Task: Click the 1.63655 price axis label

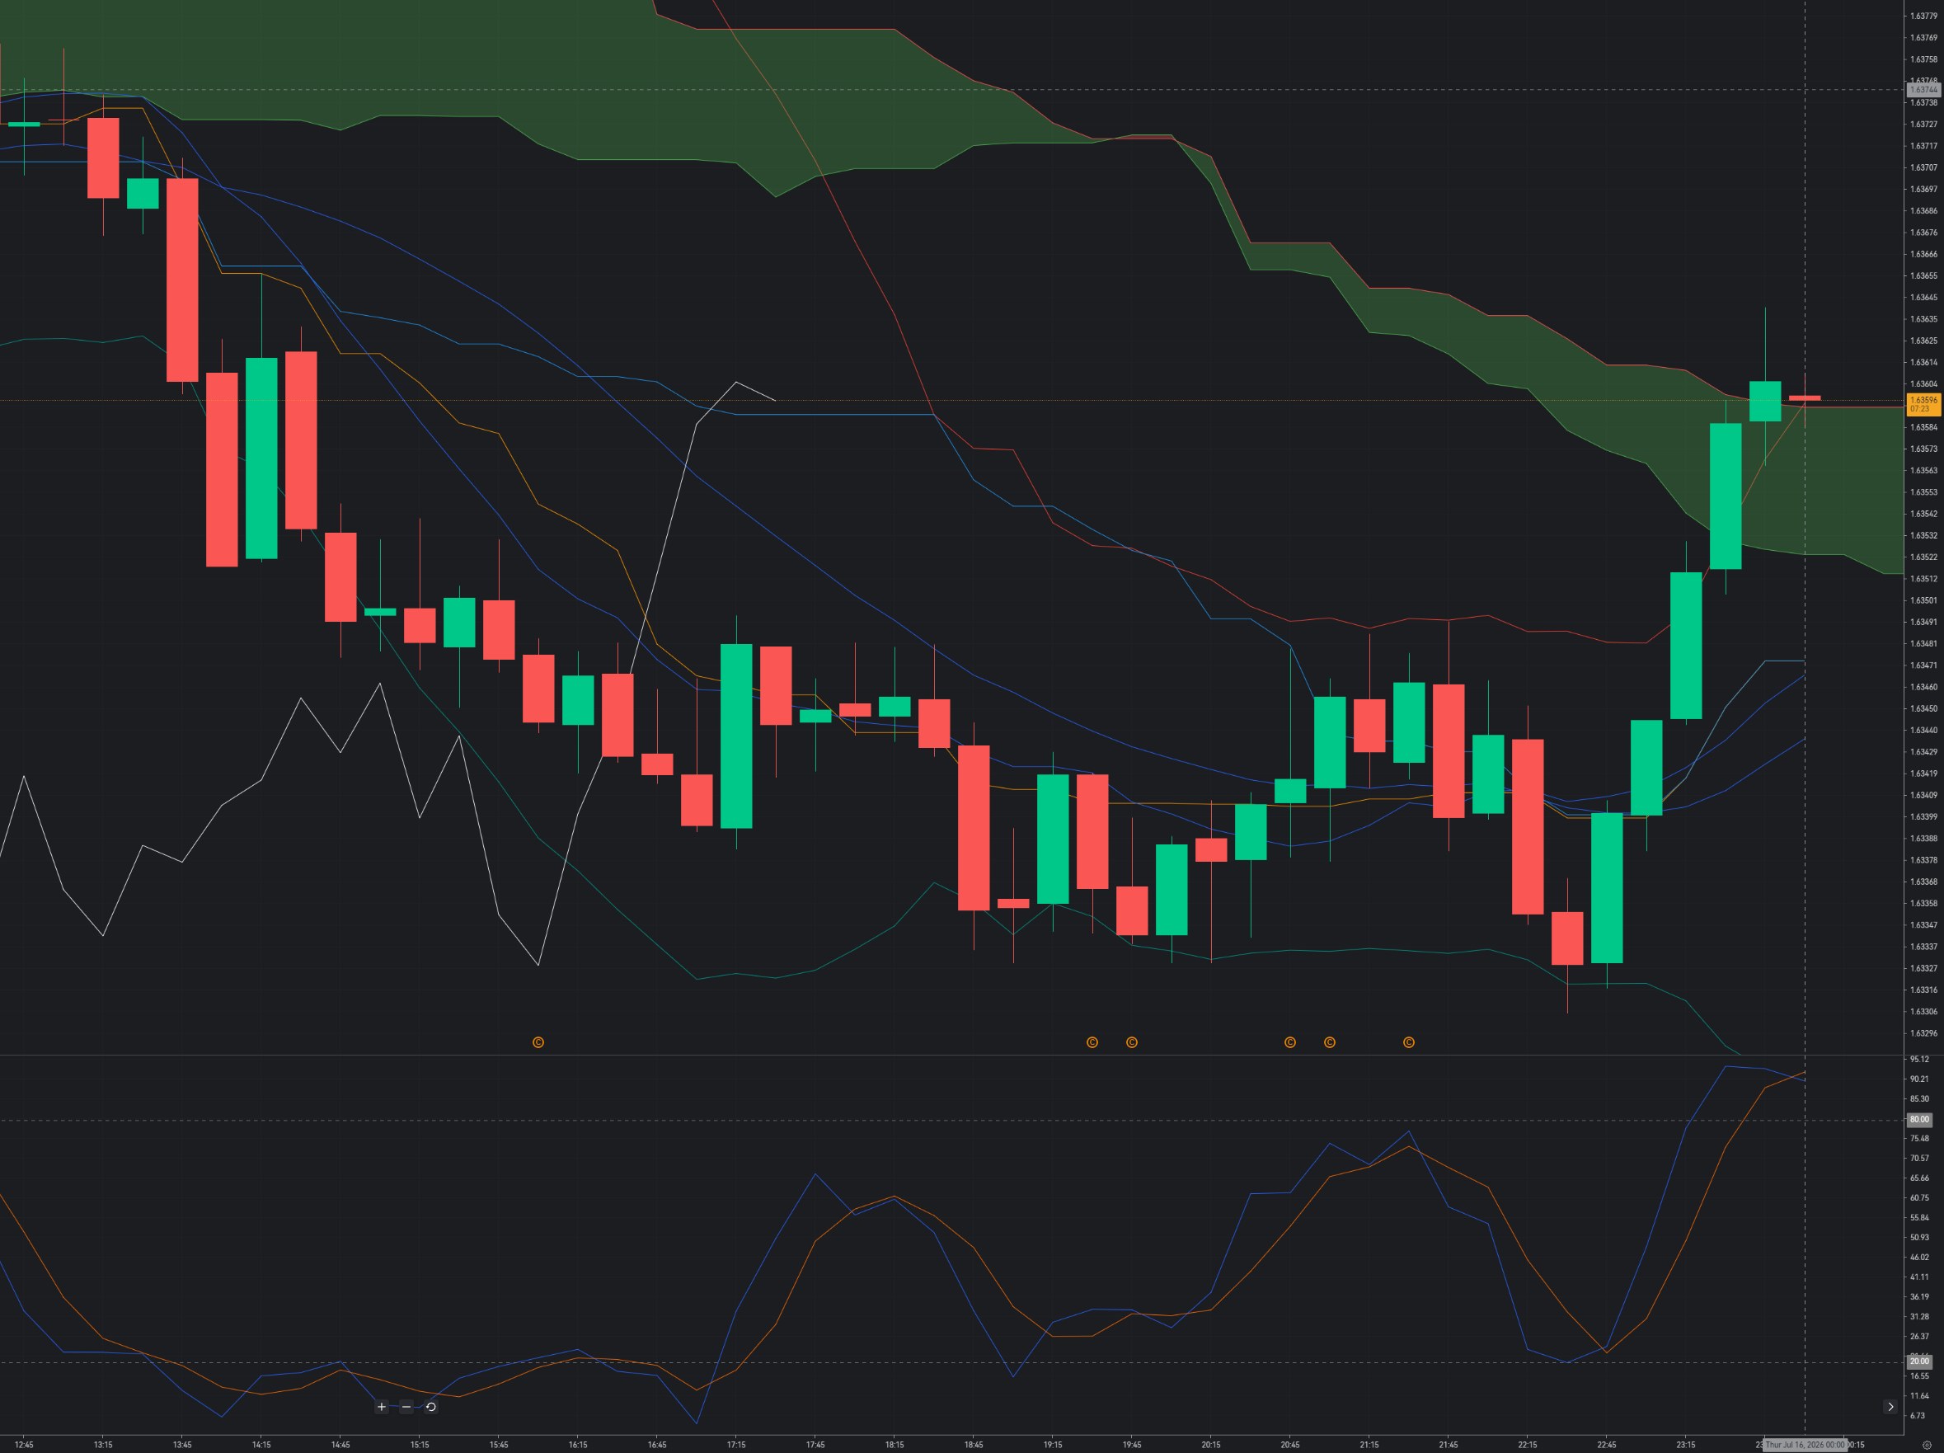Action: tap(1923, 276)
